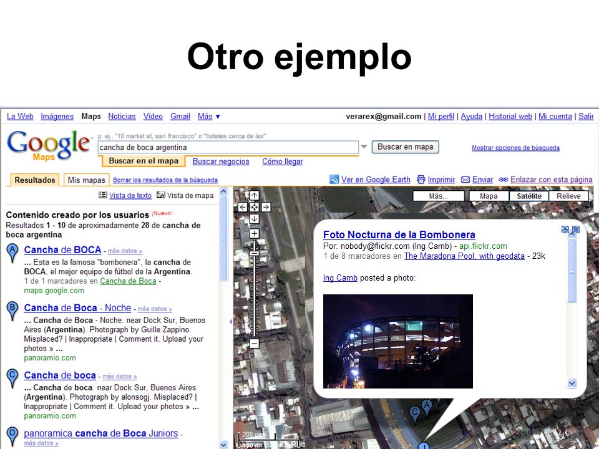Click the chain link icon
The image size is (599, 449).
tap(504, 180)
